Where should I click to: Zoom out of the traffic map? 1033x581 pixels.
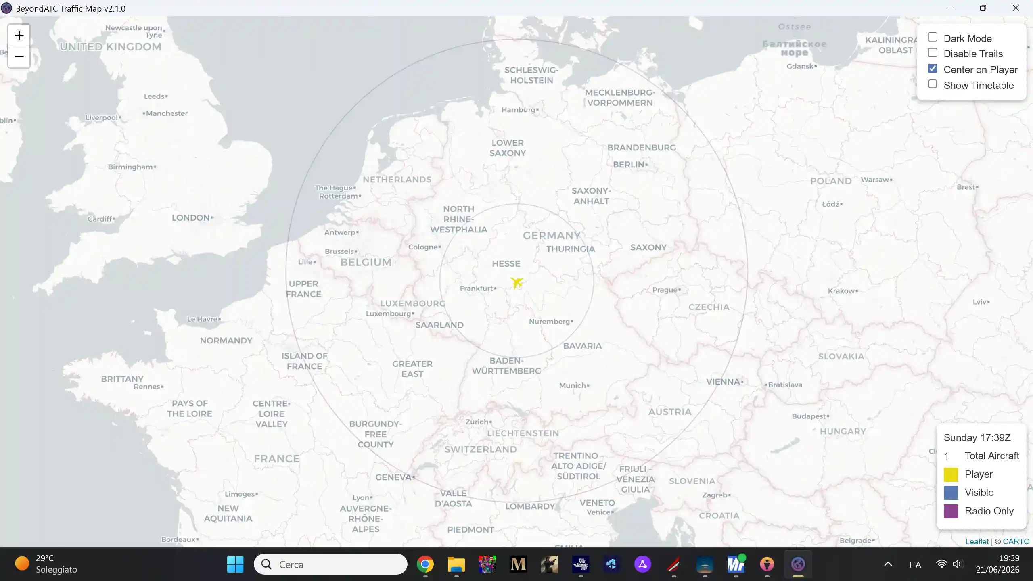coord(19,57)
